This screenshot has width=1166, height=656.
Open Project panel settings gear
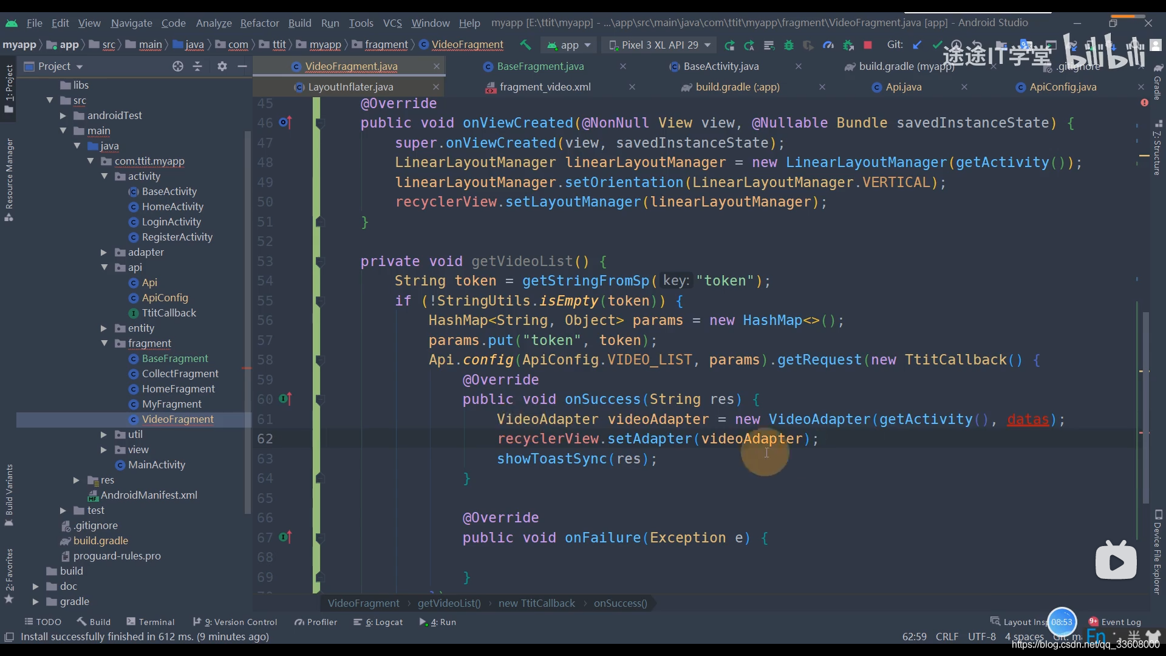tap(222, 66)
